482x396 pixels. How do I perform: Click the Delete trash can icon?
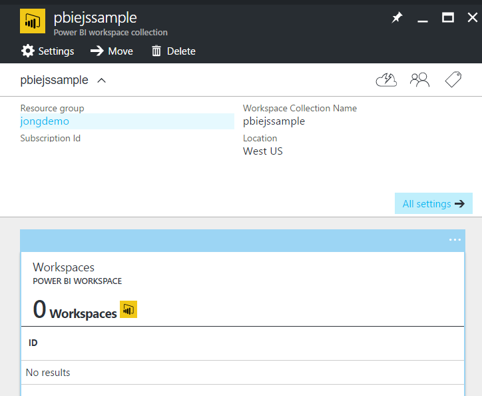coord(156,51)
